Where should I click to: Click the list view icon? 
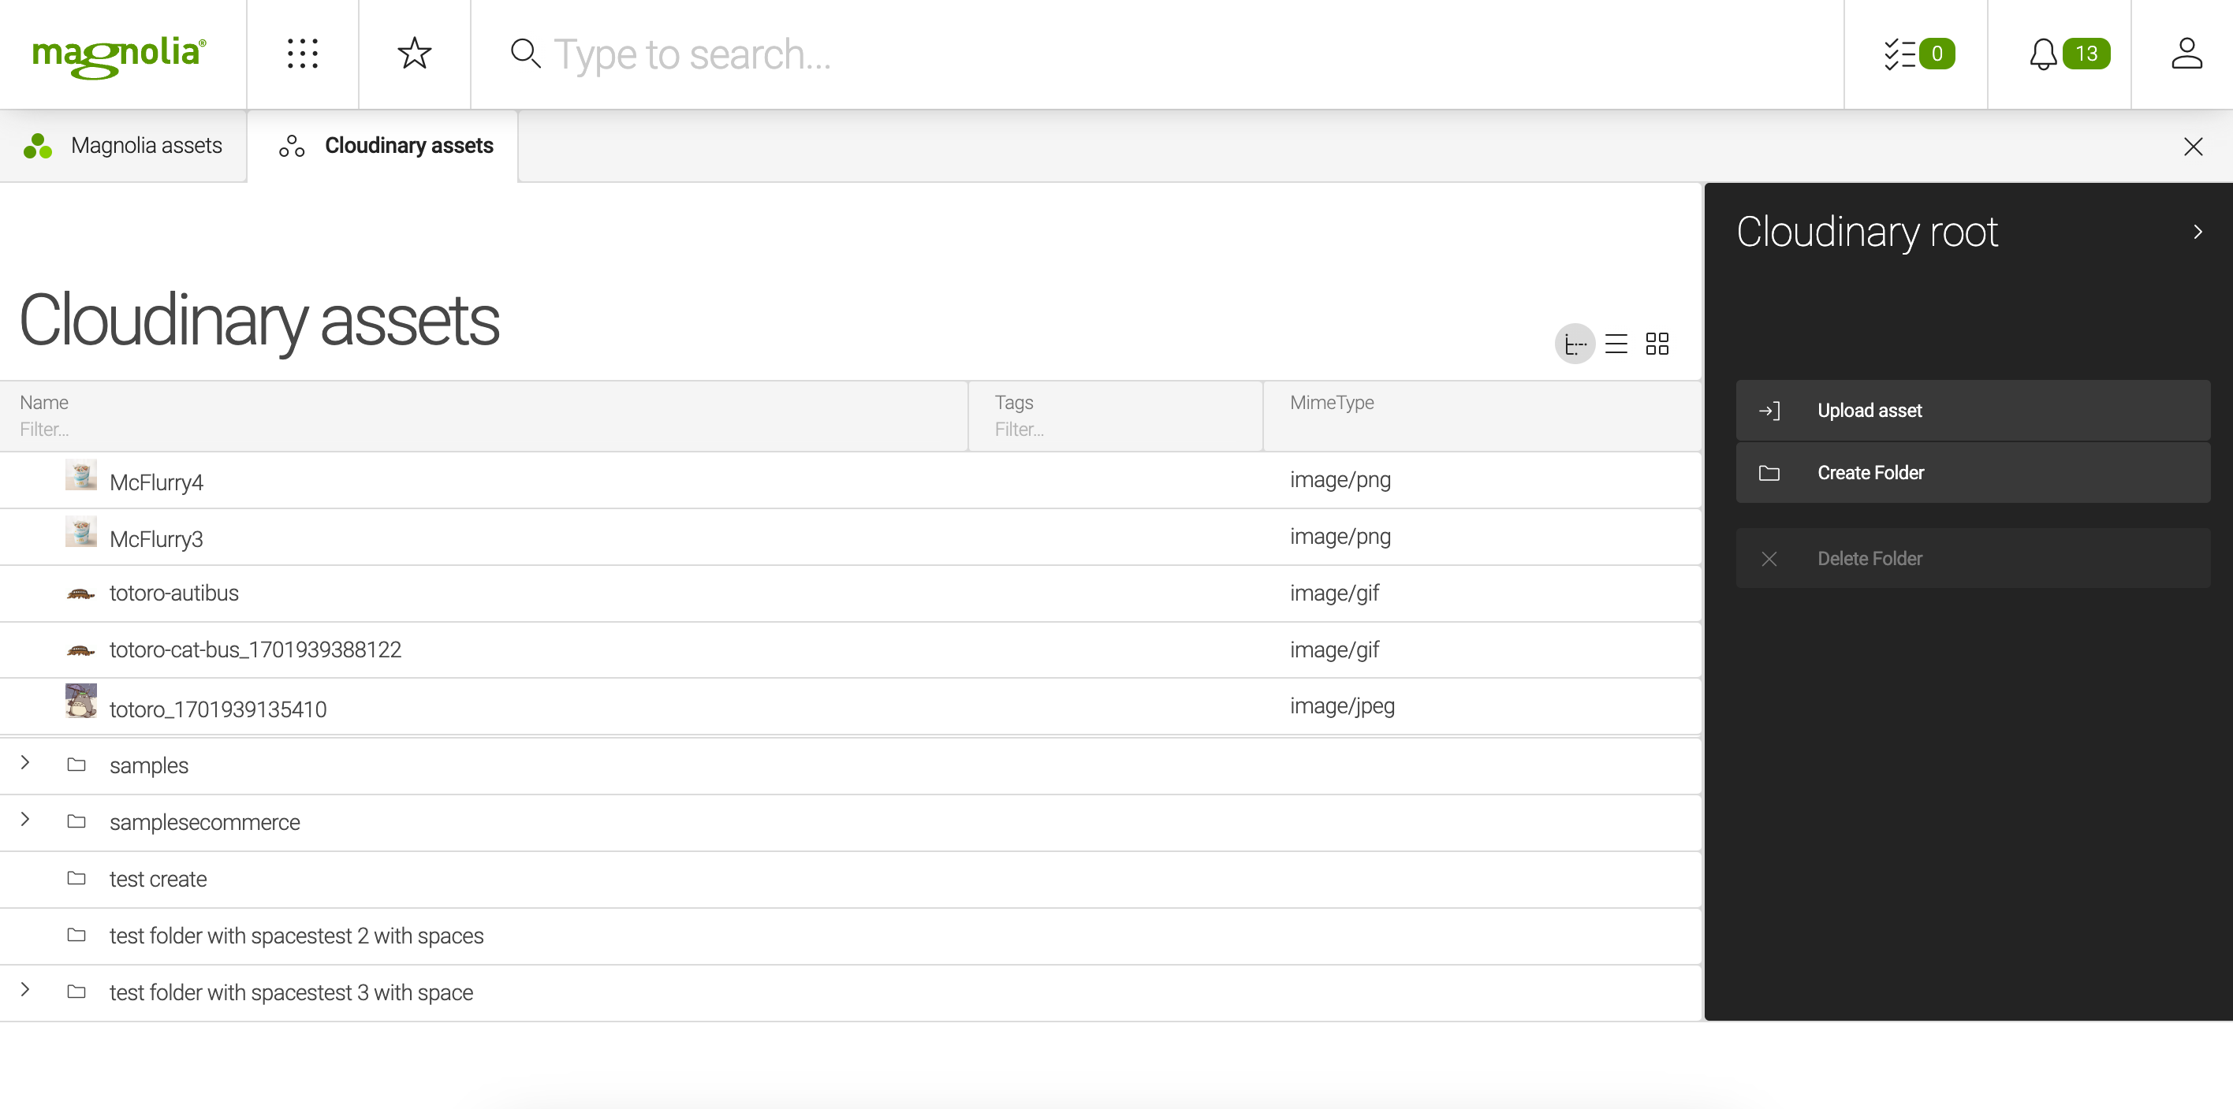1615,341
